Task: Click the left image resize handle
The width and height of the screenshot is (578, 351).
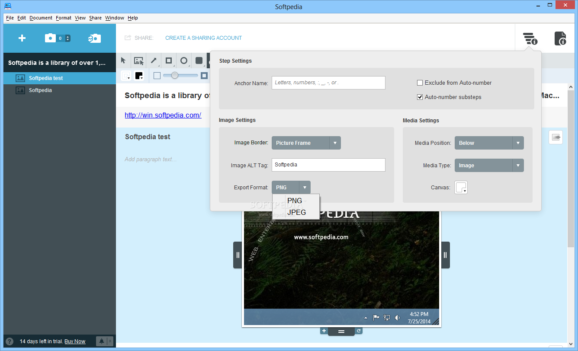Action: click(238, 255)
